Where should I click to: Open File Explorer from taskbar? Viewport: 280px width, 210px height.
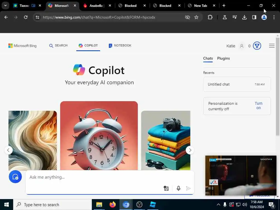tap(99, 205)
